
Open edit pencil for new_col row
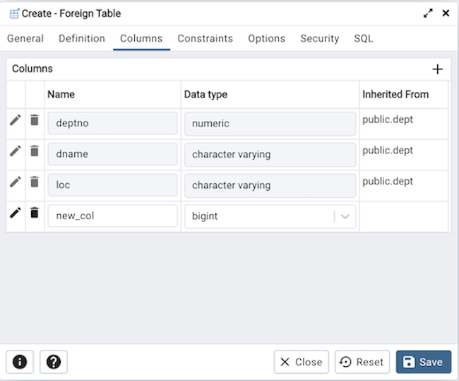pos(15,213)
